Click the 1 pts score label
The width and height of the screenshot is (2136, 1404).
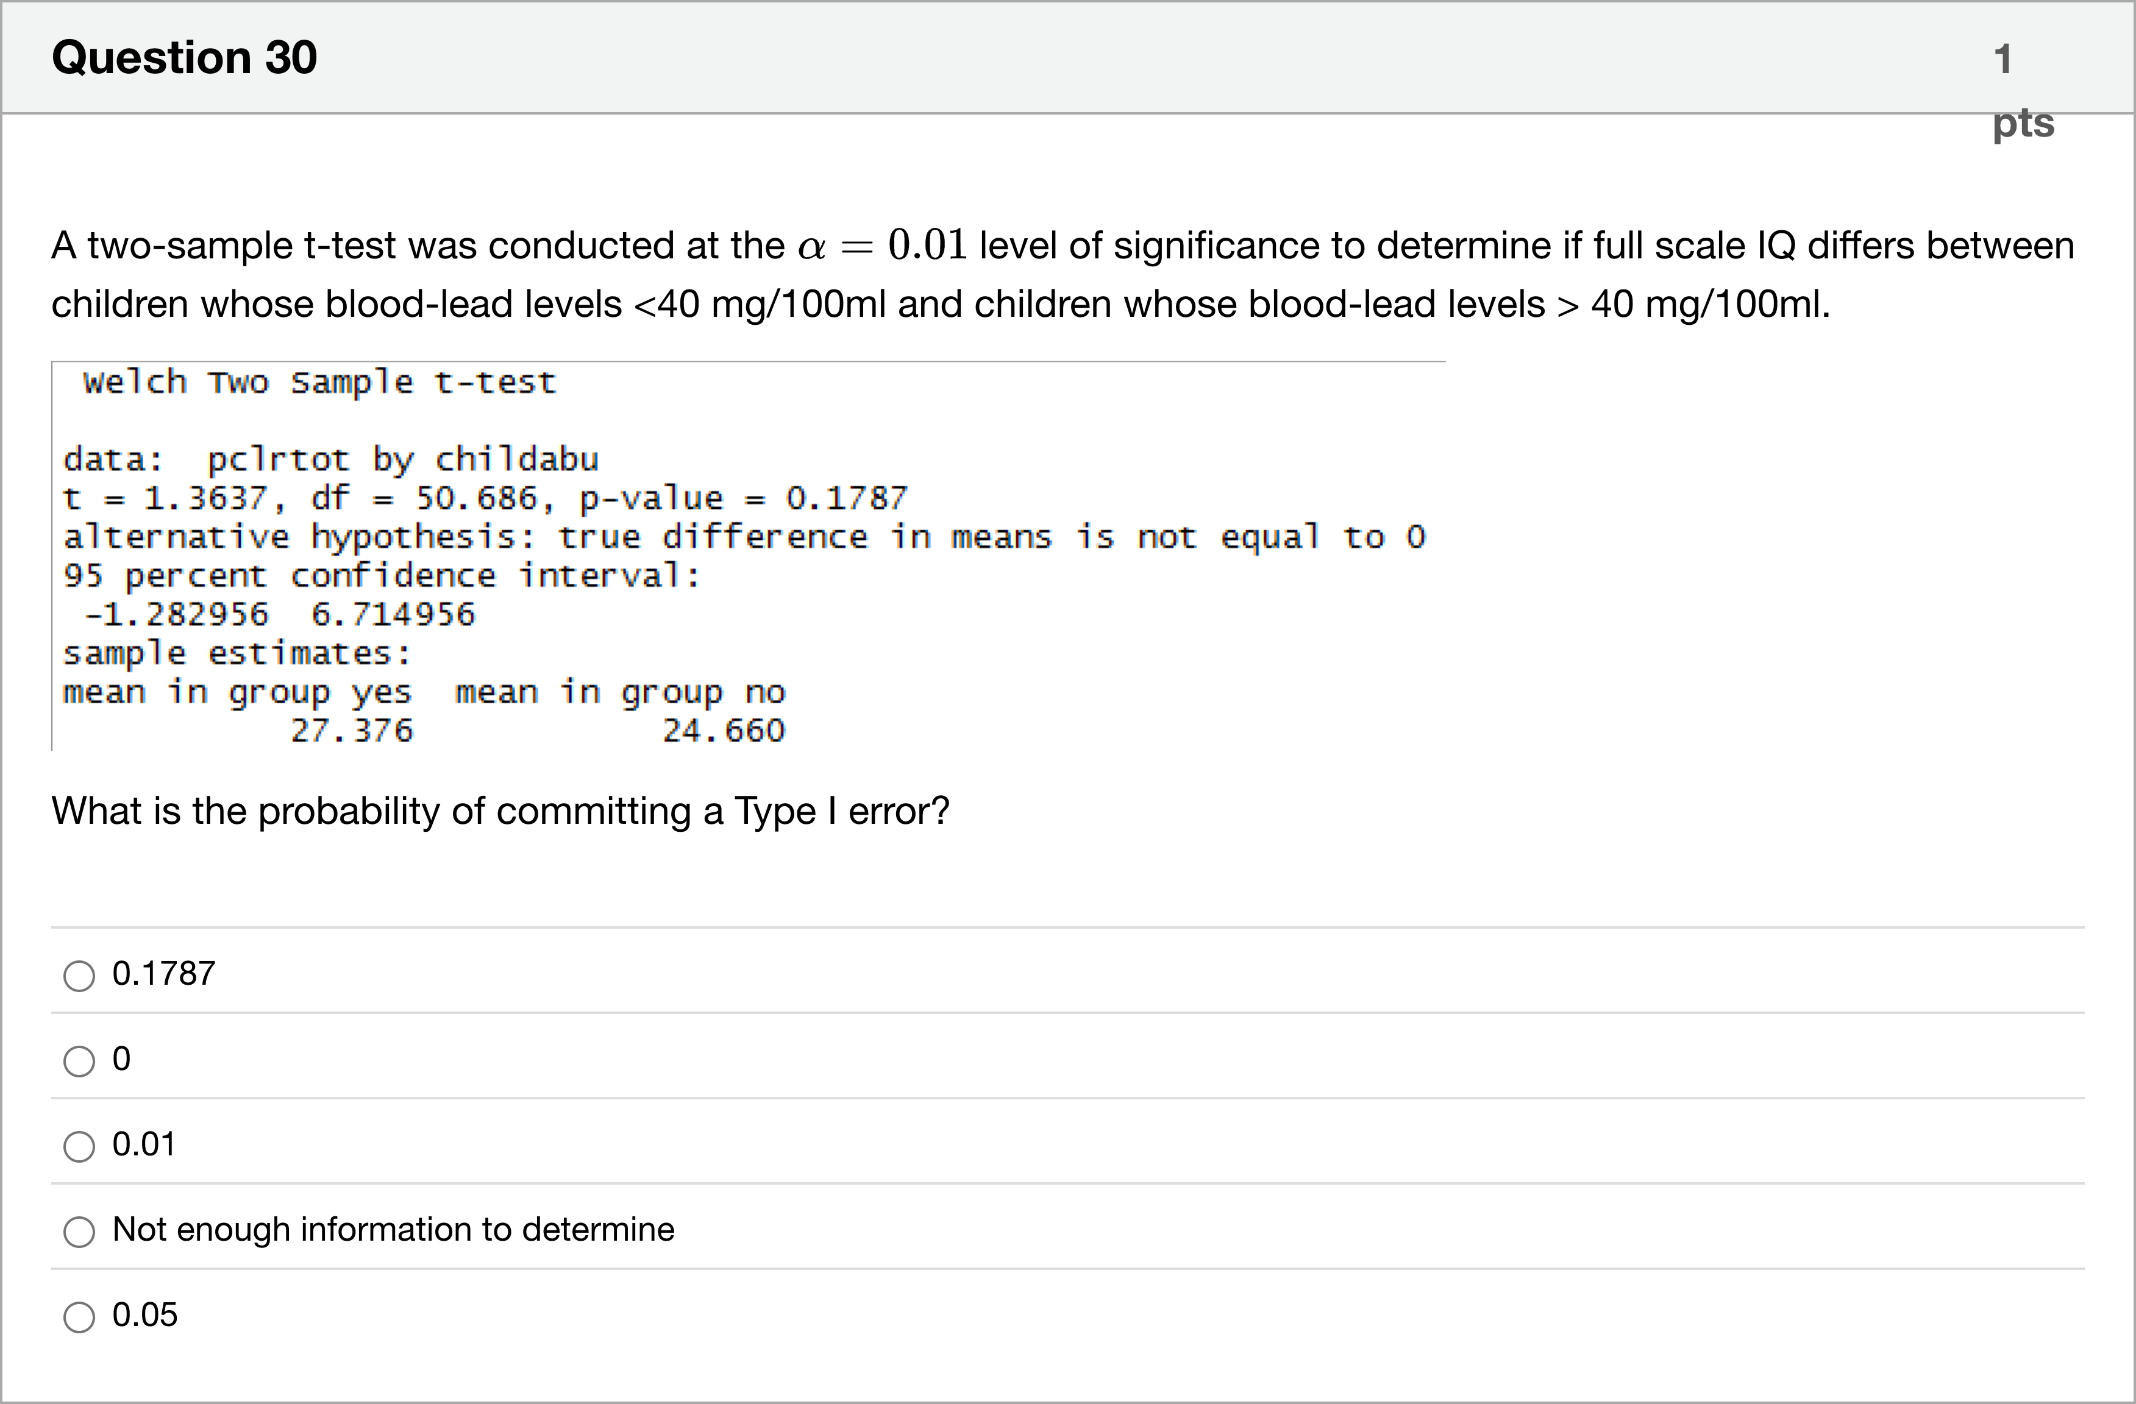pyautogui.click(x=2021, y=90)
